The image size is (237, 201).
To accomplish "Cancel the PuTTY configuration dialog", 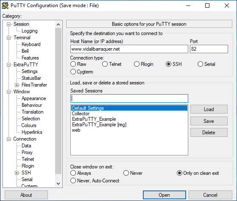I will point(210,195).
